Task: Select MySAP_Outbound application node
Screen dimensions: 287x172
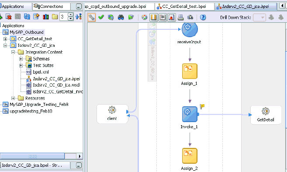Action: point(27,32)
